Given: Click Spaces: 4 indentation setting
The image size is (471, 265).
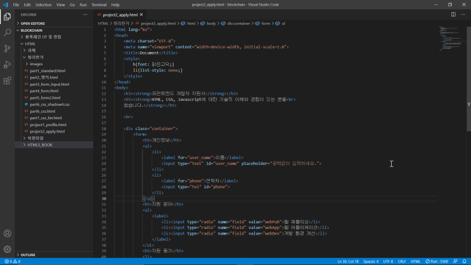Looking at the screenshot, I should (371, 261).
